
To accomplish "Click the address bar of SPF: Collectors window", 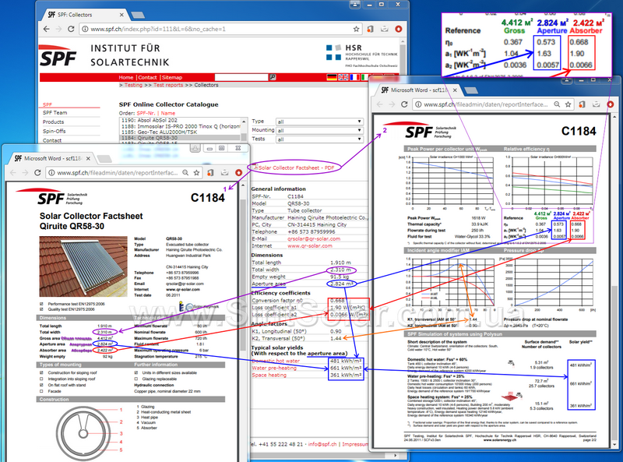I will click(220, 29).
